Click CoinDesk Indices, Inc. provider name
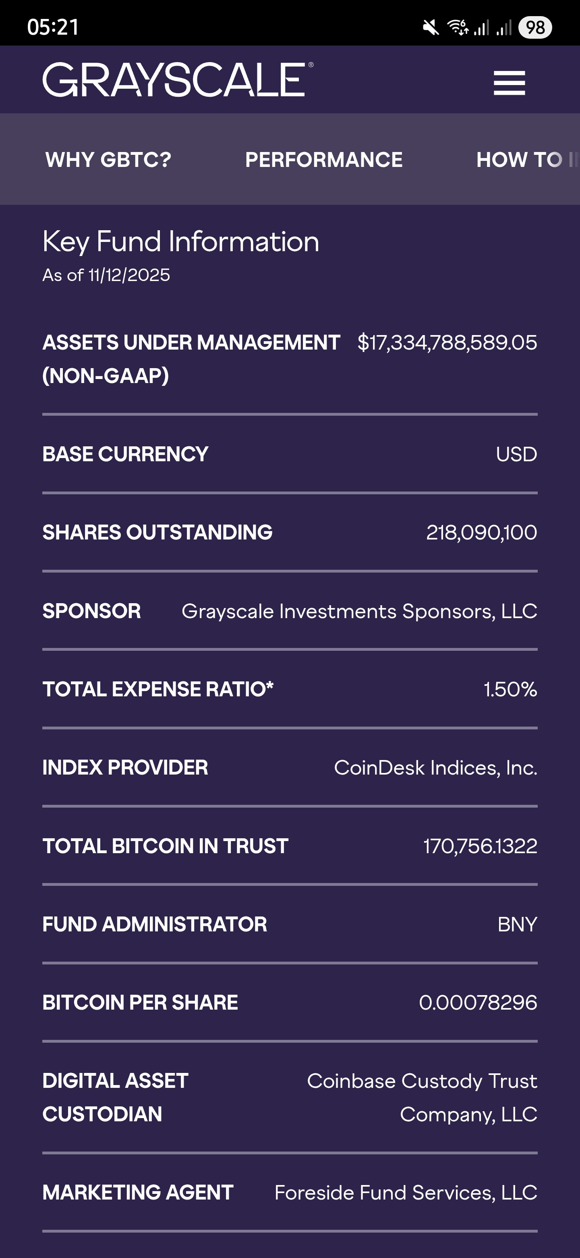The image size is (580, 1258). 435,768
